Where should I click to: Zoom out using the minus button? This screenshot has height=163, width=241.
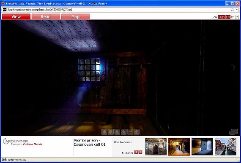tap(130, 132)
